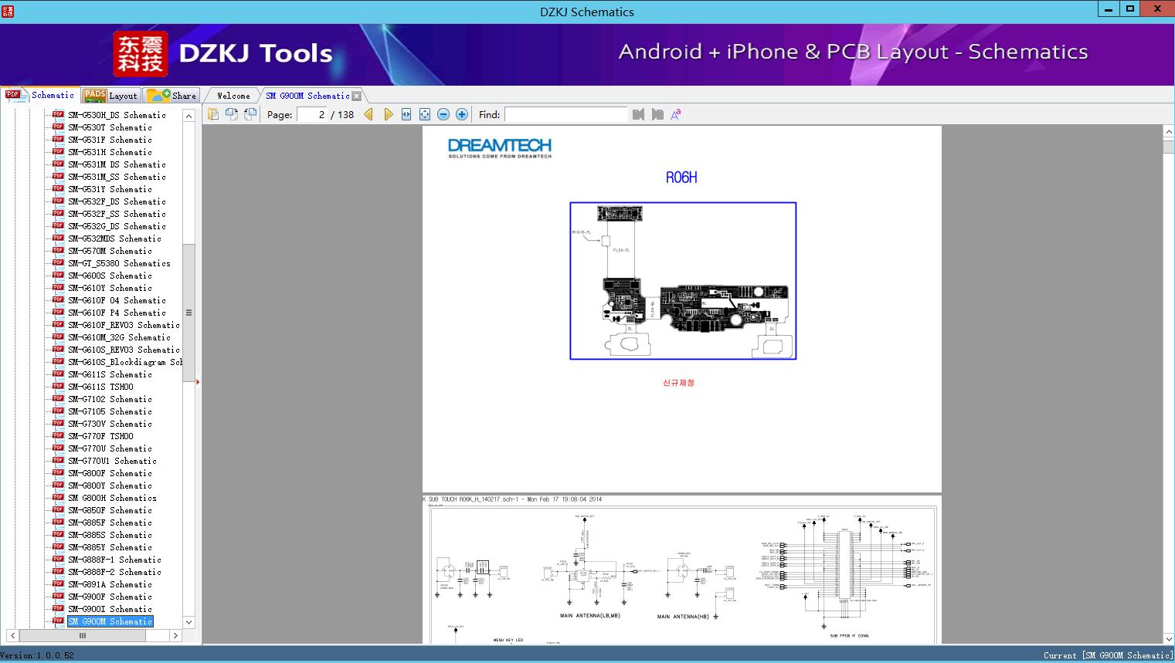Open the Share tab
The height and width of the screenshot is (663, 1175).
point(171,96)
